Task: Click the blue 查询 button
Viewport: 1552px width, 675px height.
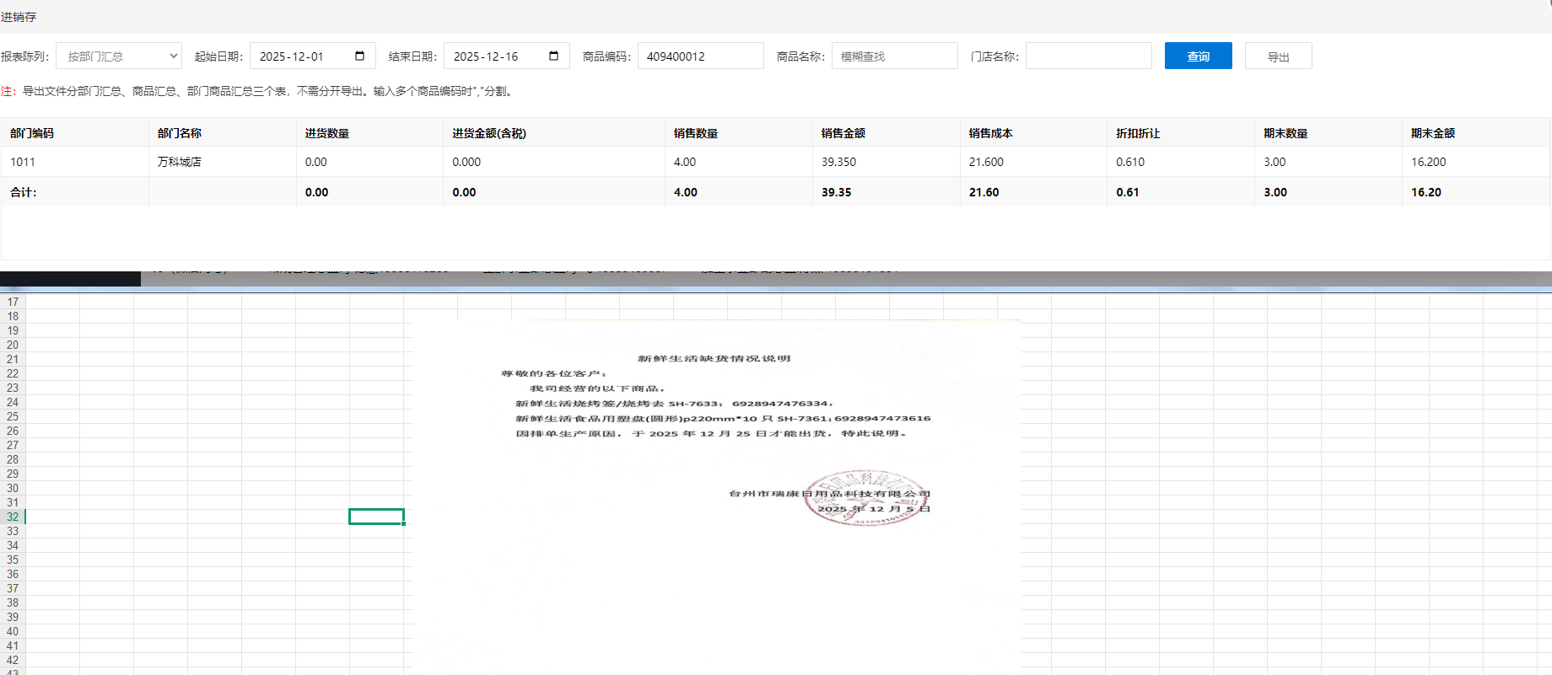Action: 1198,56
